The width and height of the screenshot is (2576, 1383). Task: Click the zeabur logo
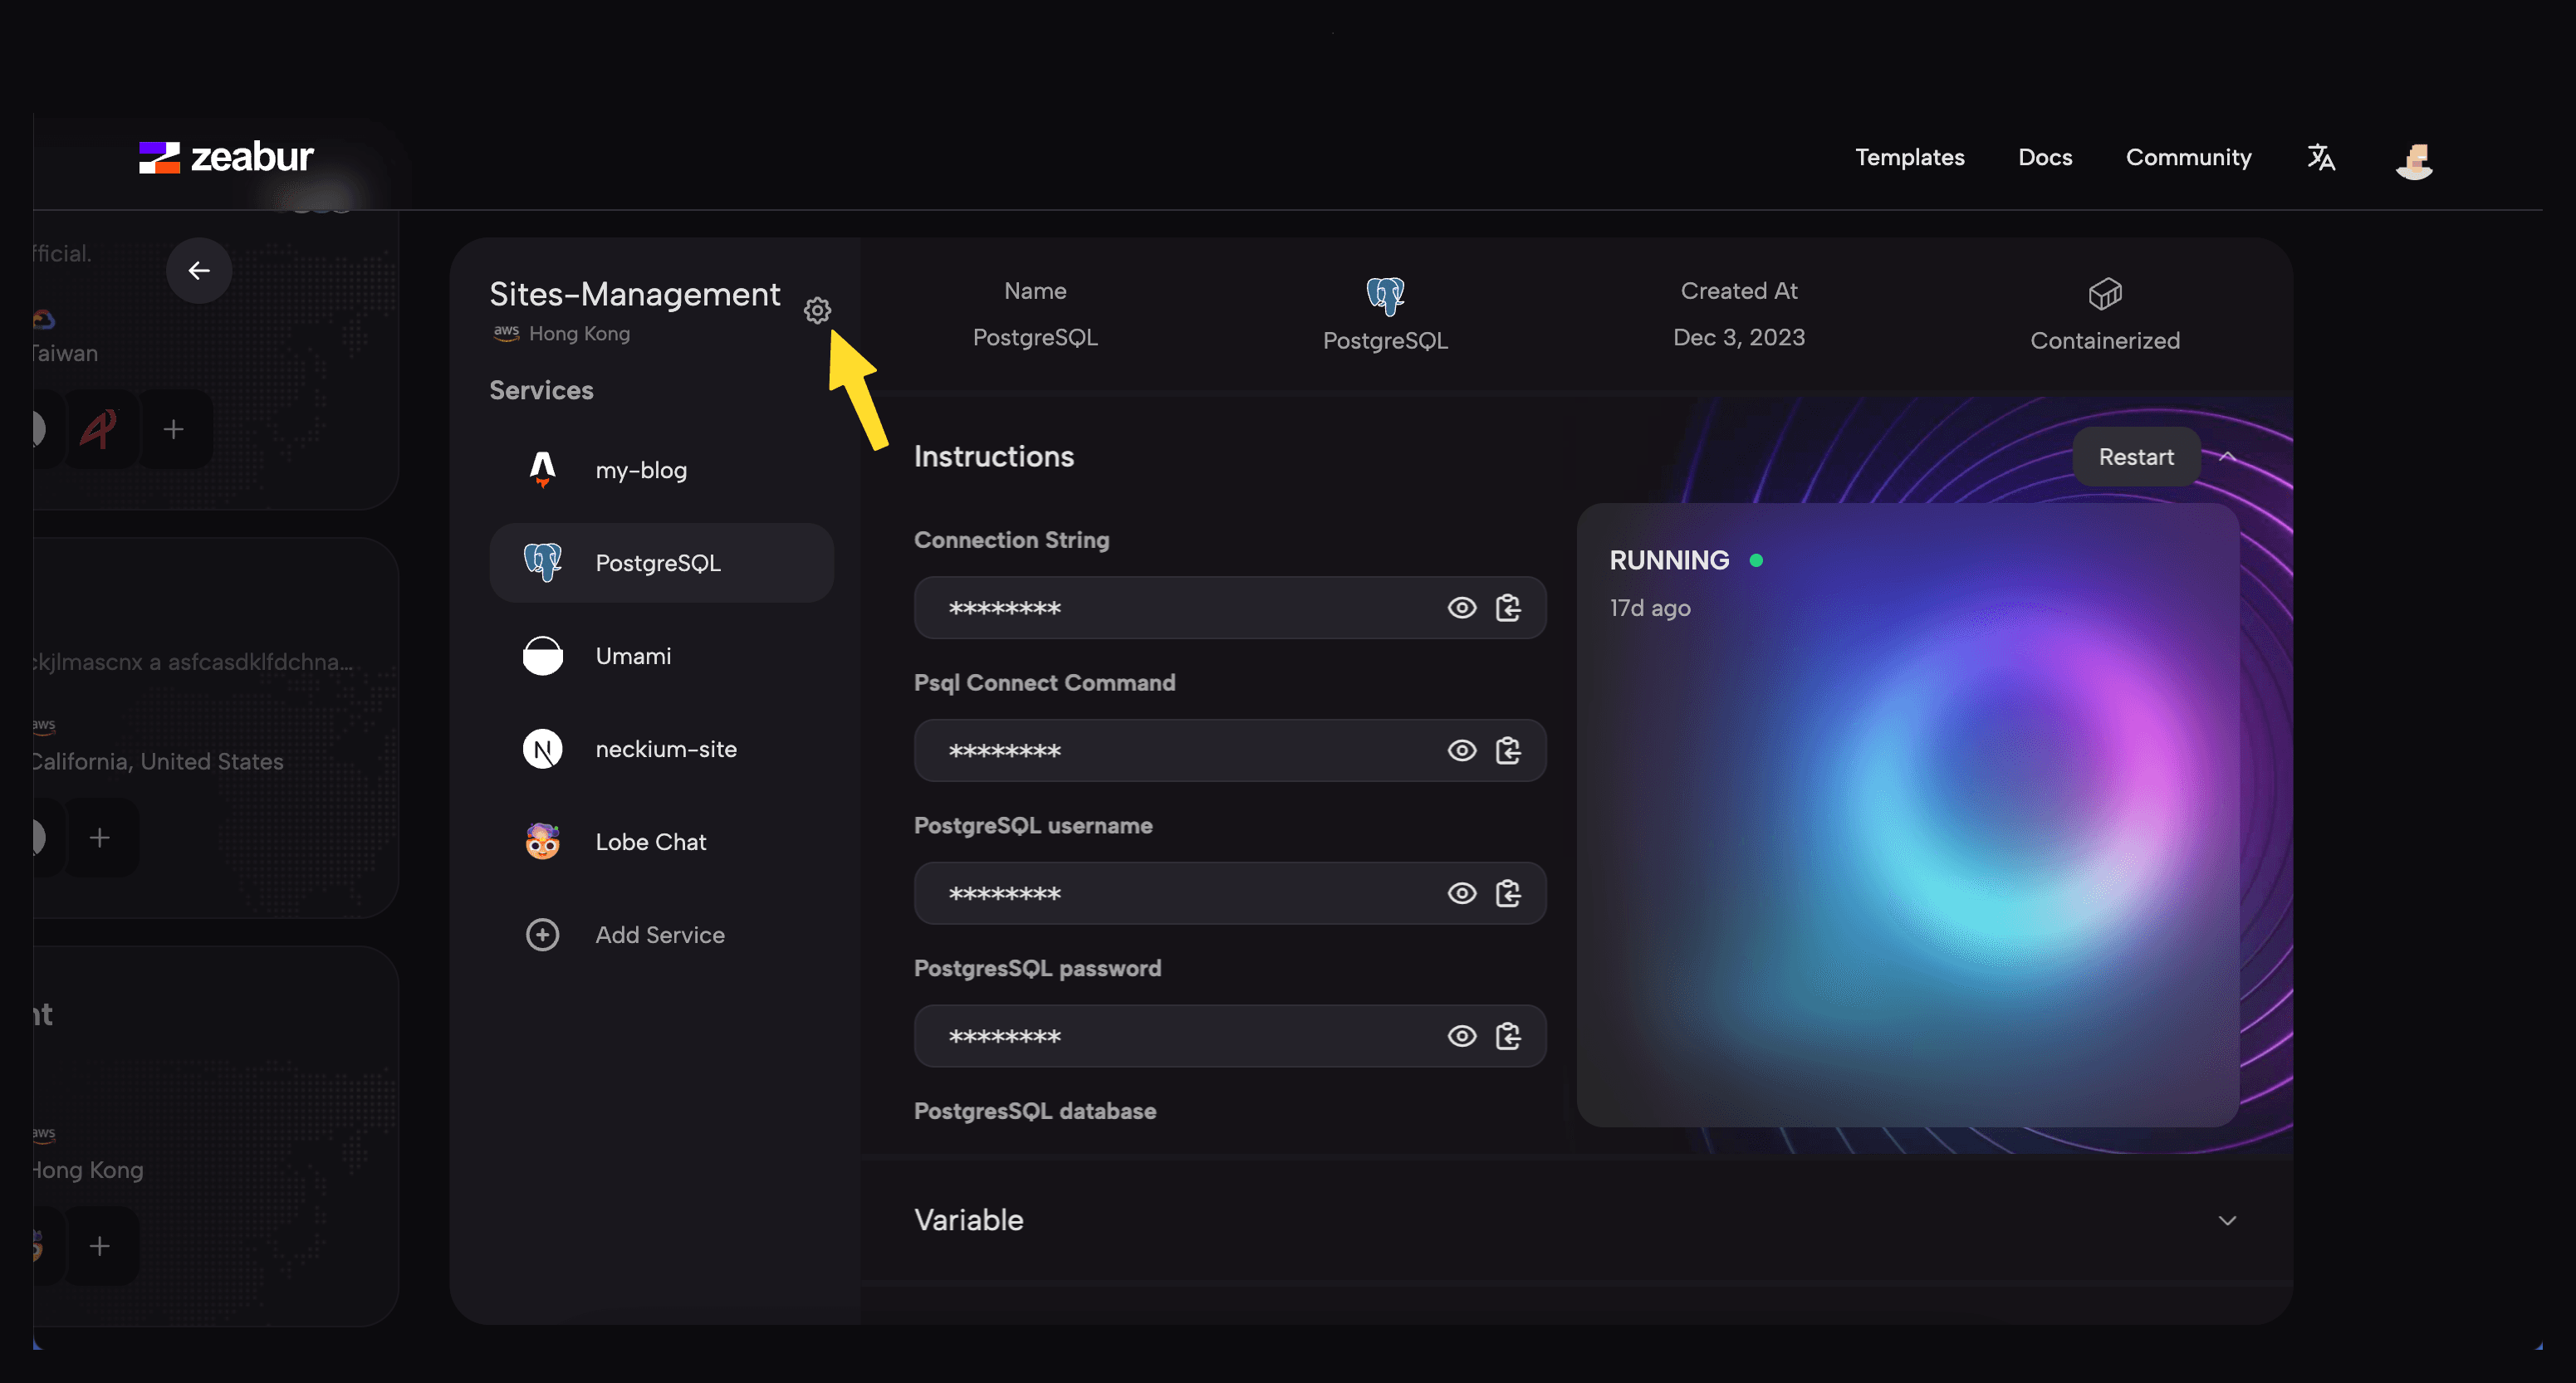pos(226,157)
